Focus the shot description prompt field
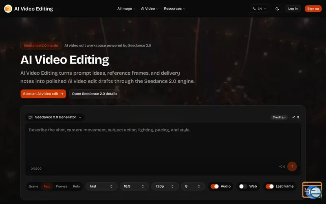The height and width of the screenshot is (204, 326). click(x=163, y=149)
